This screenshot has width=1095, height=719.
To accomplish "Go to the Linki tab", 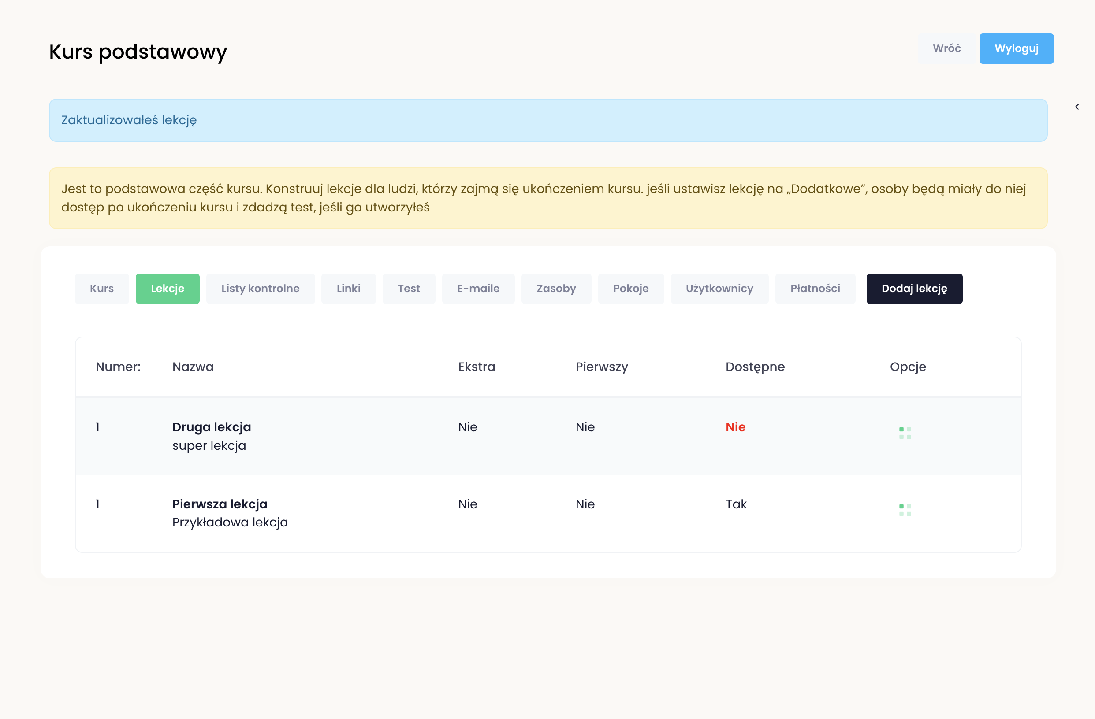I will pos(348,288).
